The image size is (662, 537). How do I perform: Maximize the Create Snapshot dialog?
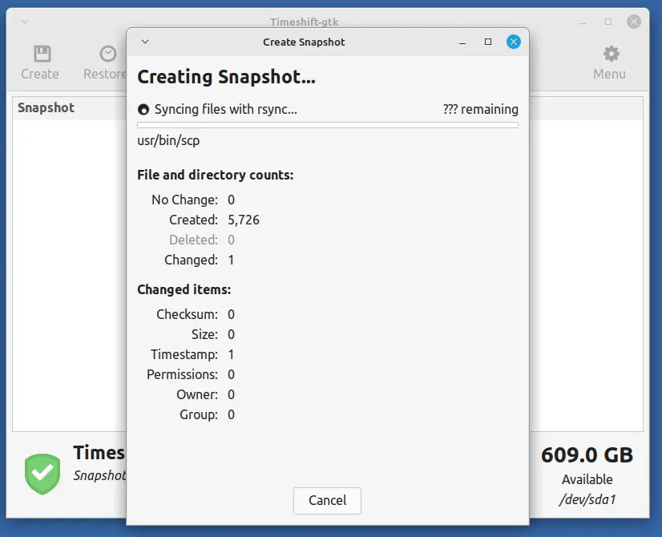click(488, 42)
